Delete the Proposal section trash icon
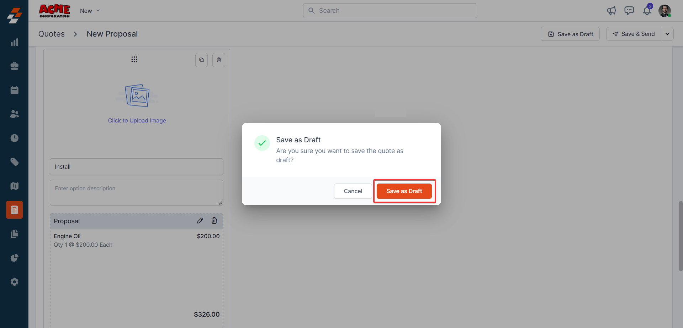683x328 pixels. point(214,221)
